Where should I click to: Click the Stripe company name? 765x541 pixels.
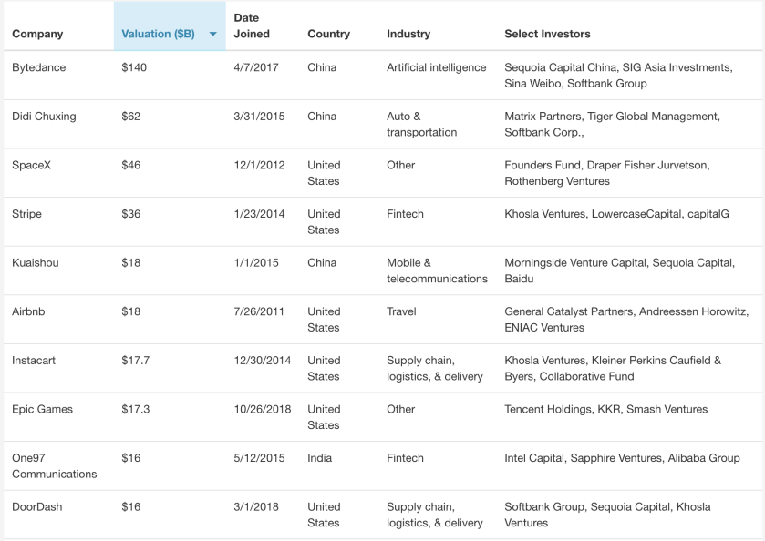(27, 214)
